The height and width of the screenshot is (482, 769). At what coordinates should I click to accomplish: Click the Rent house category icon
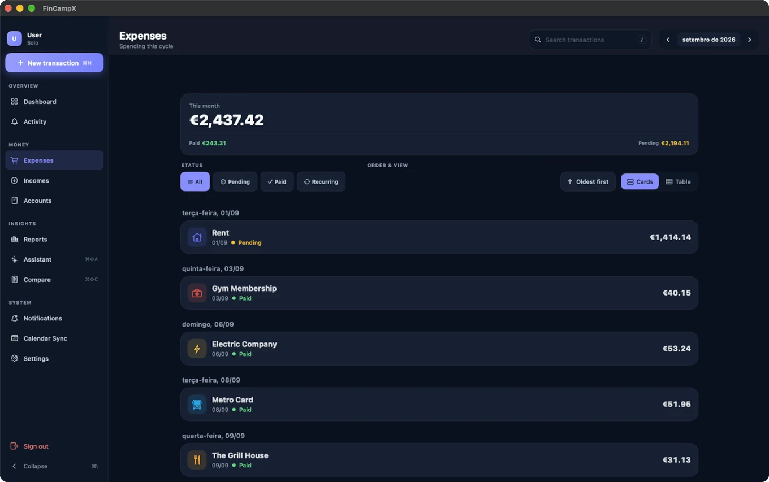coord(197,237)
